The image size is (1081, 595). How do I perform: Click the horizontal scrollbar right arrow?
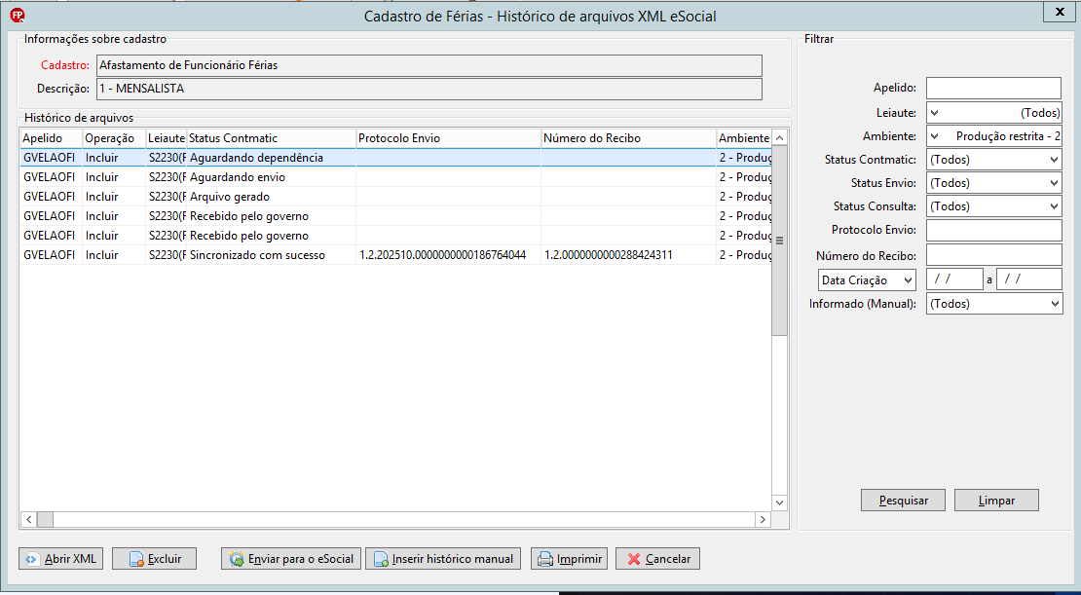coord(763,519)
